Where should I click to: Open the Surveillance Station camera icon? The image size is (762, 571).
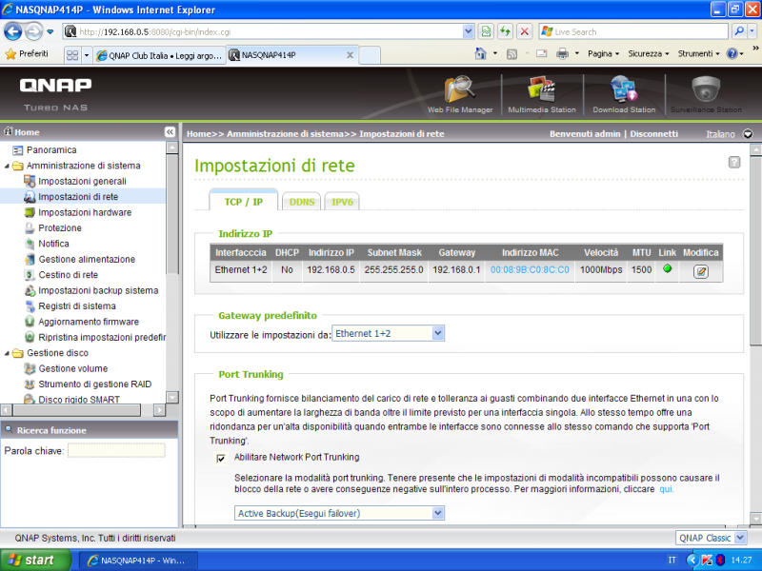[705, 93]
